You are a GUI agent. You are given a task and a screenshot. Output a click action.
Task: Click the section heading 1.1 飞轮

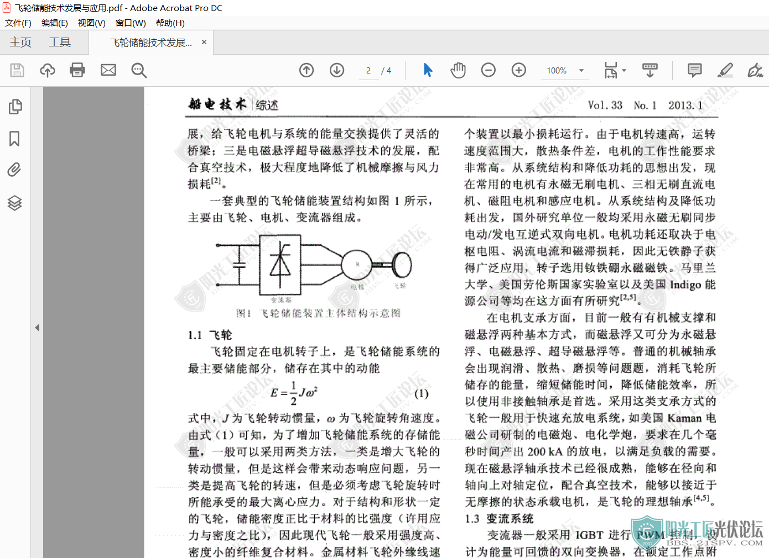(x=210, y=335)
